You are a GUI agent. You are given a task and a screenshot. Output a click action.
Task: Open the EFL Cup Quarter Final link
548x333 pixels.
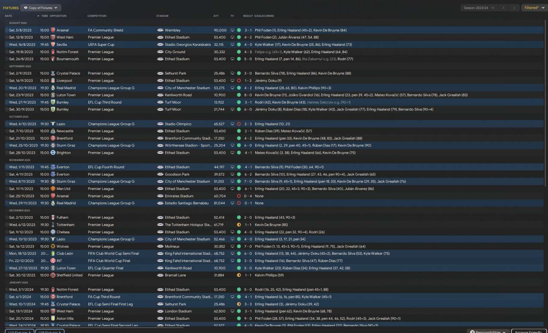tap(106, 268)
